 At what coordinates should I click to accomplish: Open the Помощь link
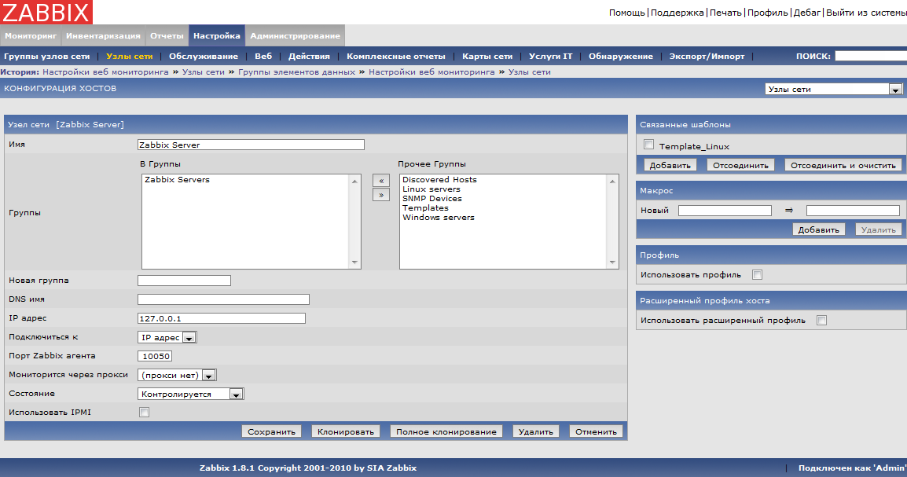[x=626, y=13]
